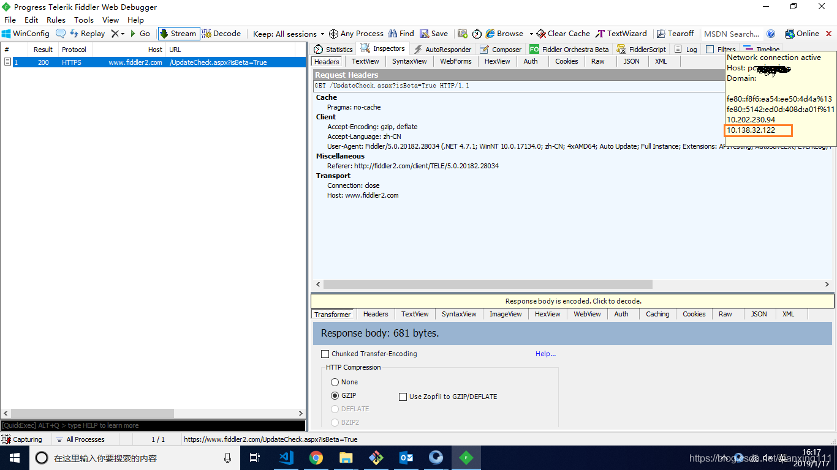837x470 pixels.
Task: Open the FiddlerScript tab
Action: point(642,50)
